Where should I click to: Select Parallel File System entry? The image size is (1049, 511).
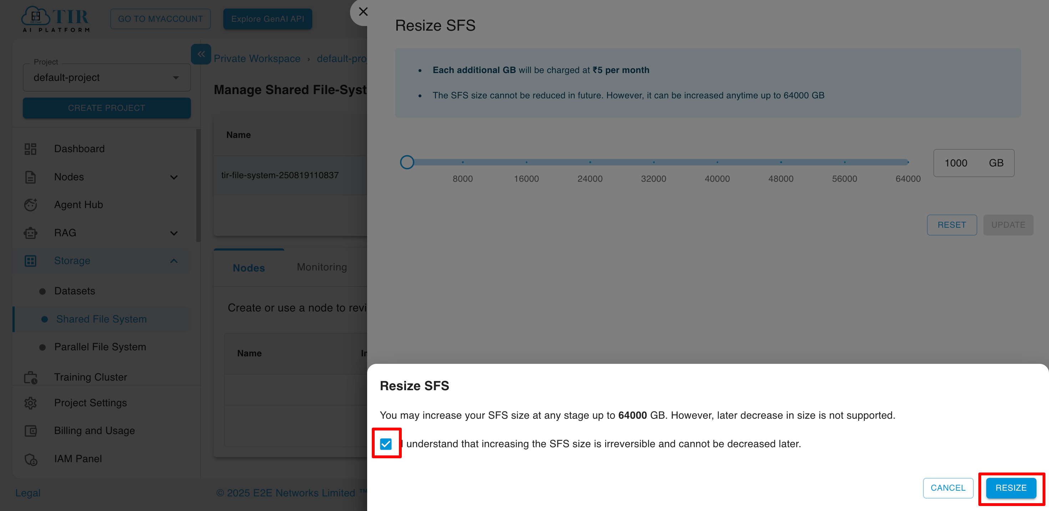click(100, 347)
